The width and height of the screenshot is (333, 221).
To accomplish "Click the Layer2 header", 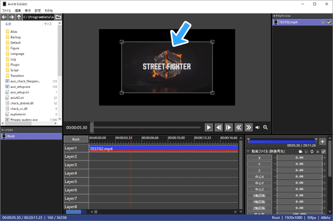I will tap(76, 157).
